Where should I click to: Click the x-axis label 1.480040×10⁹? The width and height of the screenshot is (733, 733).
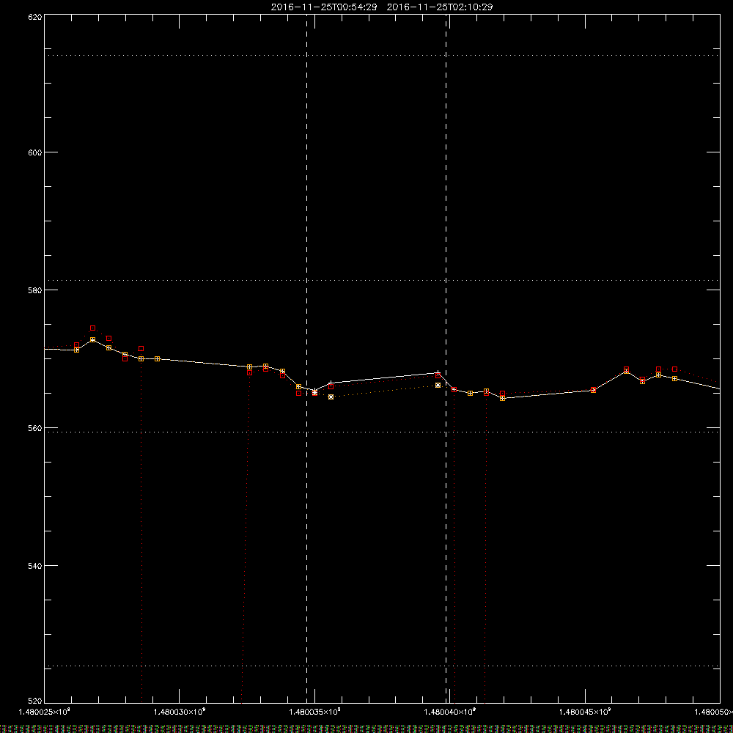[x=450, y=712]
